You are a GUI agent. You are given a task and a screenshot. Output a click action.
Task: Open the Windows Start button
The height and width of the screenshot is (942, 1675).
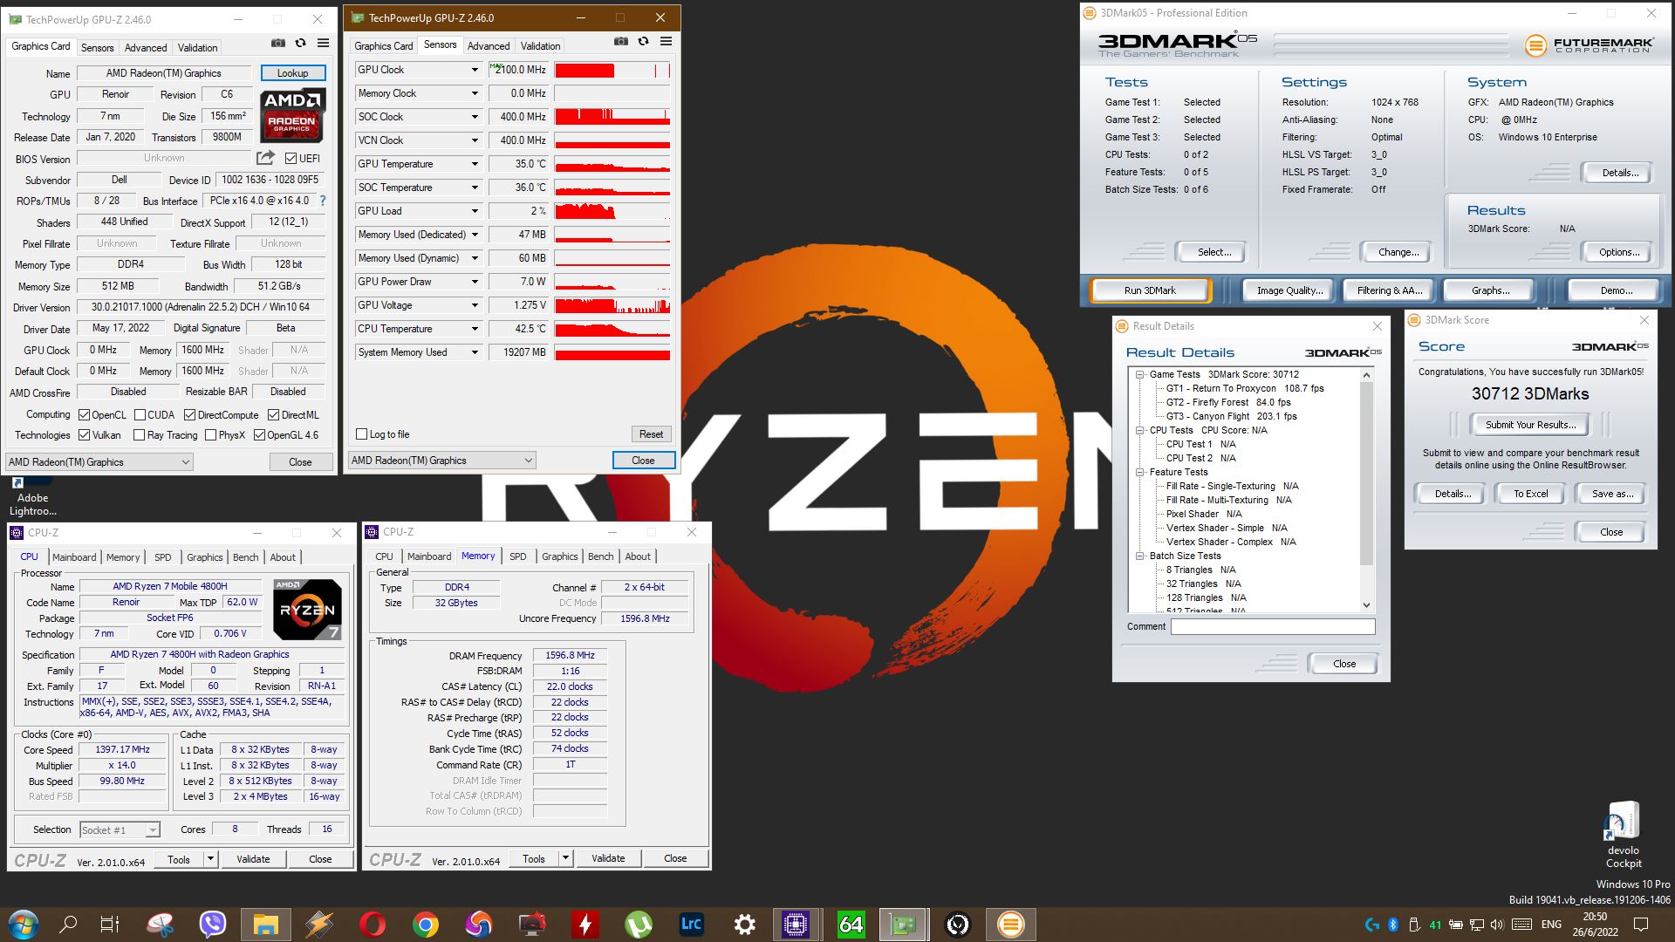click(x=24, y=924)
